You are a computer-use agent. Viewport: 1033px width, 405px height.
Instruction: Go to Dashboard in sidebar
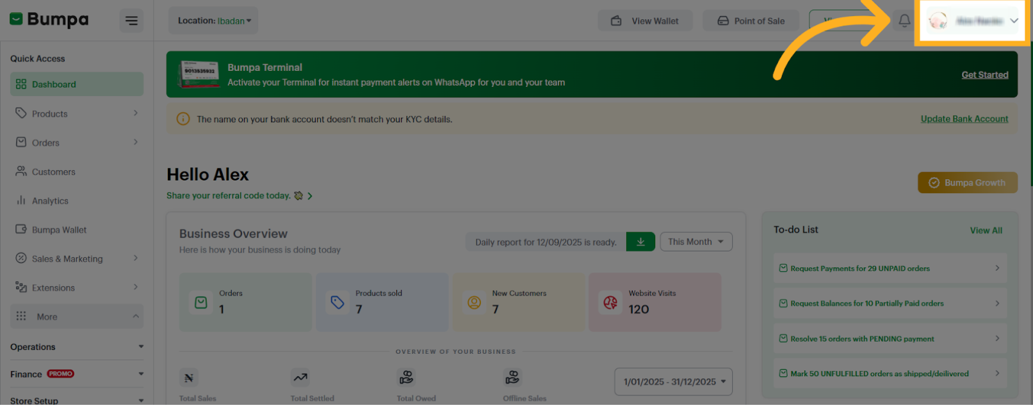click(77, 84)
